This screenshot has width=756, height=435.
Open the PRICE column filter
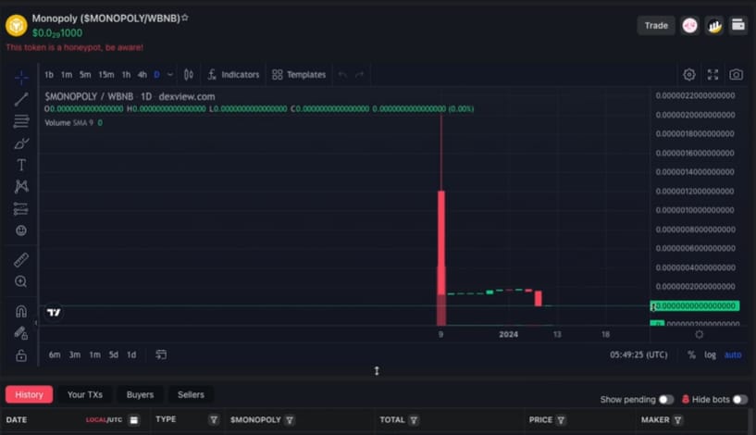point(561,420)
